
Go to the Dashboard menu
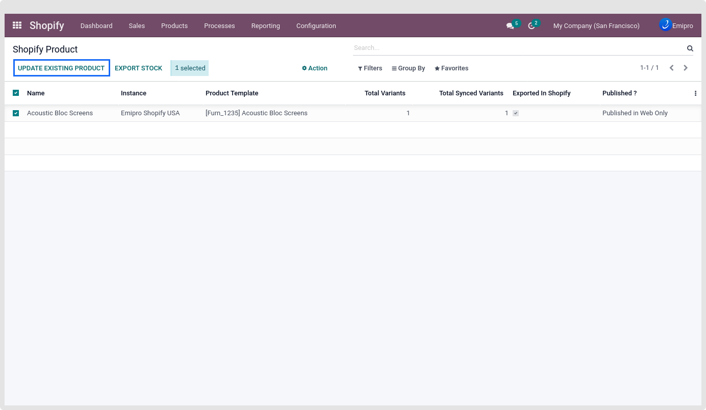[96, 25]
